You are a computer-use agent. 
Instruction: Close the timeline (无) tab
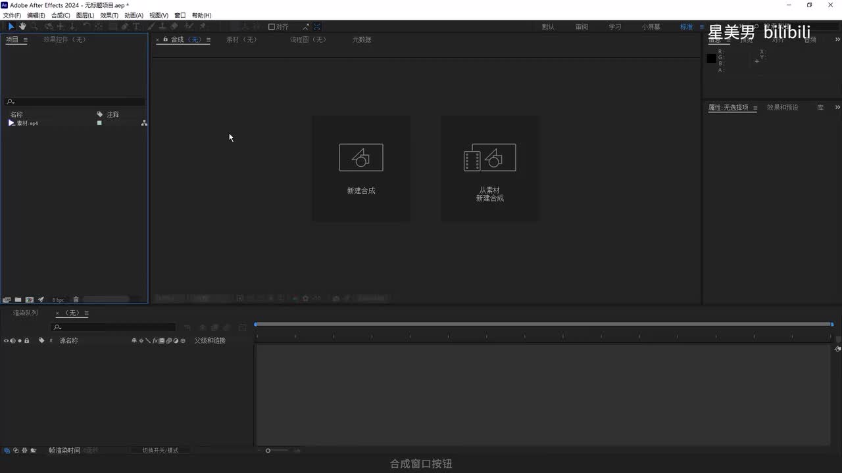[x=57, y=313]
